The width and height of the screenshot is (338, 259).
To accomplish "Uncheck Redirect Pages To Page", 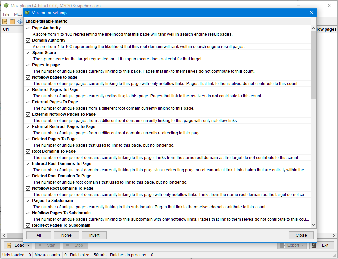I will [x=28, y=90].
